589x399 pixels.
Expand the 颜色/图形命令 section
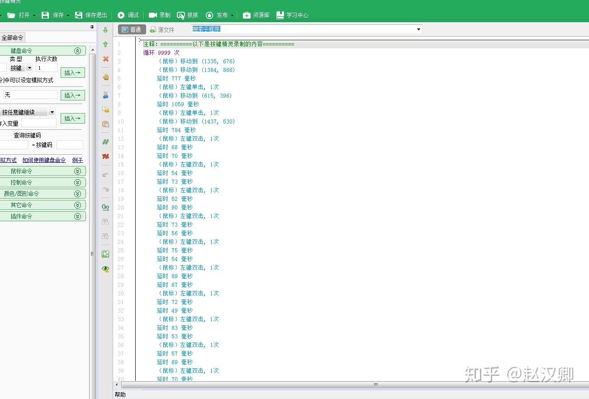tap(77, 194)
